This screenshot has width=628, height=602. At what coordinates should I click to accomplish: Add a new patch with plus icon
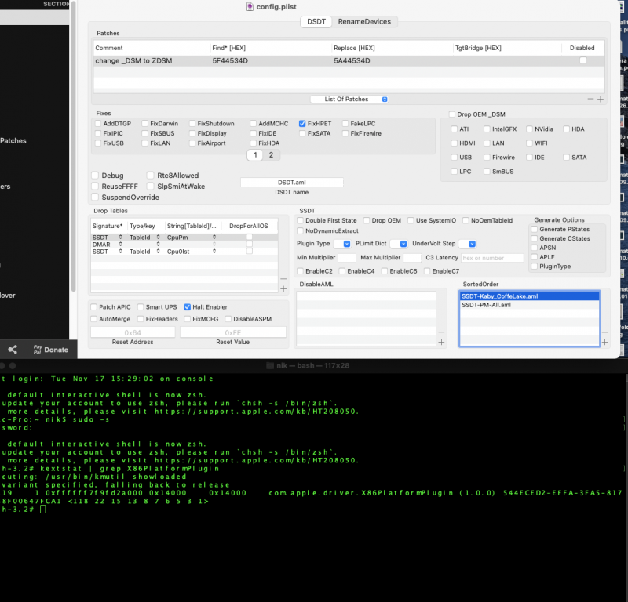tap(601, 100)
